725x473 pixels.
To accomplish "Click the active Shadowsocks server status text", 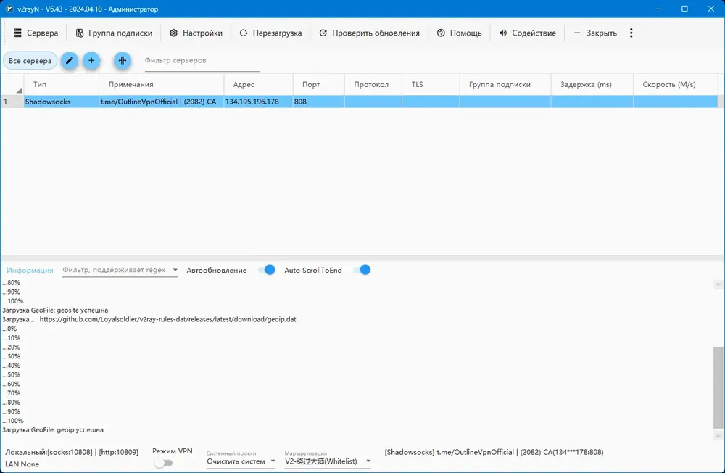I will (494, 452).
